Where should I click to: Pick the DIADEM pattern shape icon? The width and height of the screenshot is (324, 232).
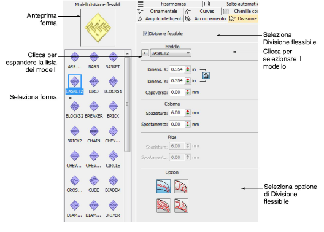point(114,180)
